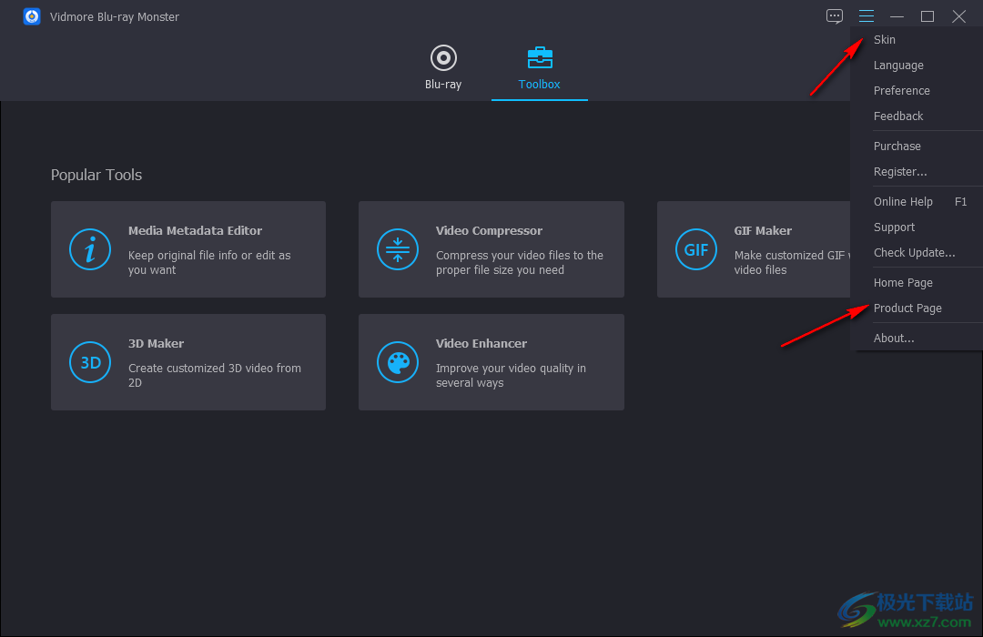Screen dimensions: 983x637
Task: Collapse the hamburger menu icon
Action: coord(866,16)
